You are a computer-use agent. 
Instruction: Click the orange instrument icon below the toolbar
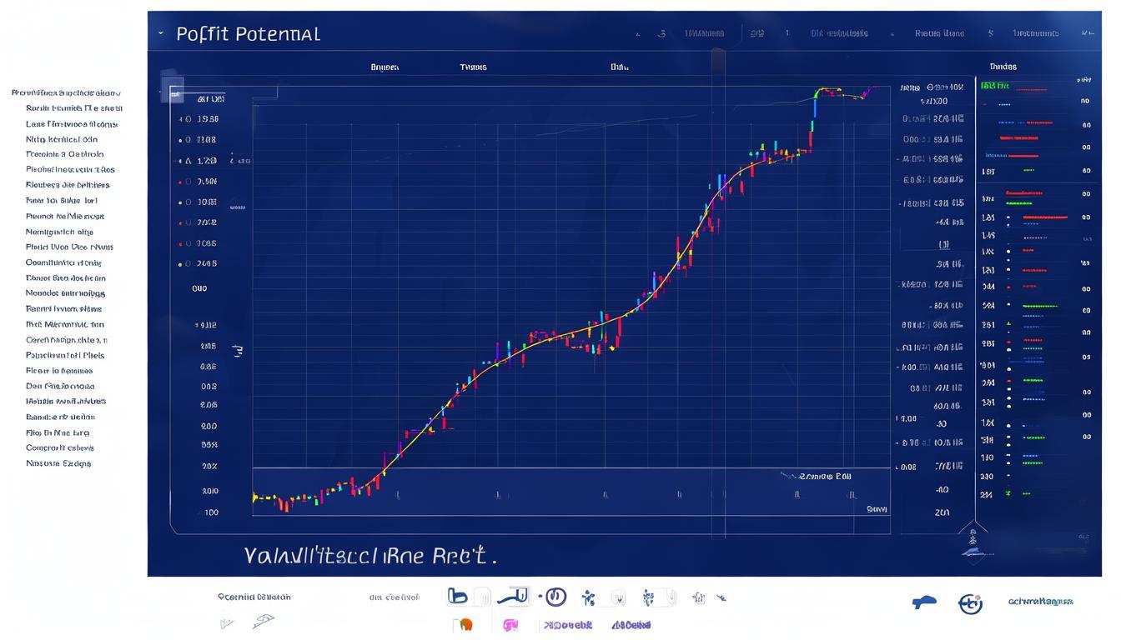click(466, 622)
